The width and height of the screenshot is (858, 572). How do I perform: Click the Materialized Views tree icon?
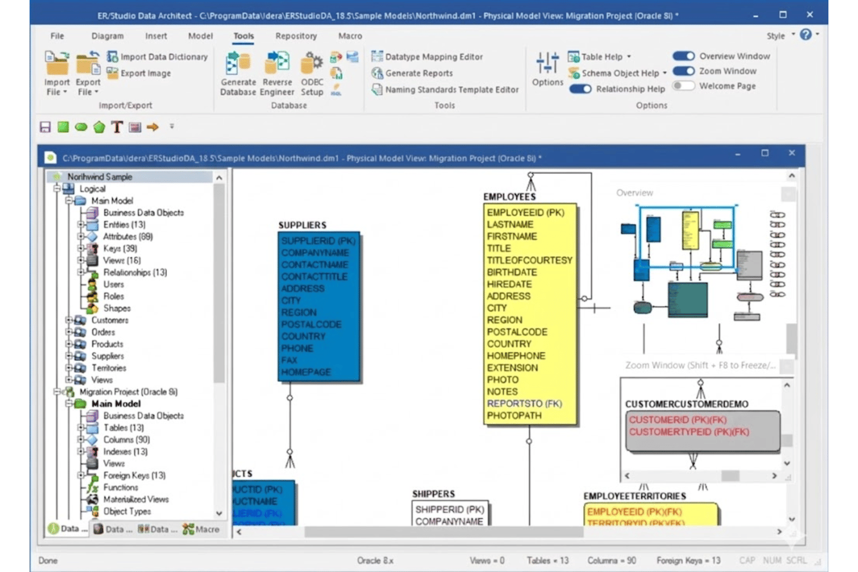(x=92, y=499)
